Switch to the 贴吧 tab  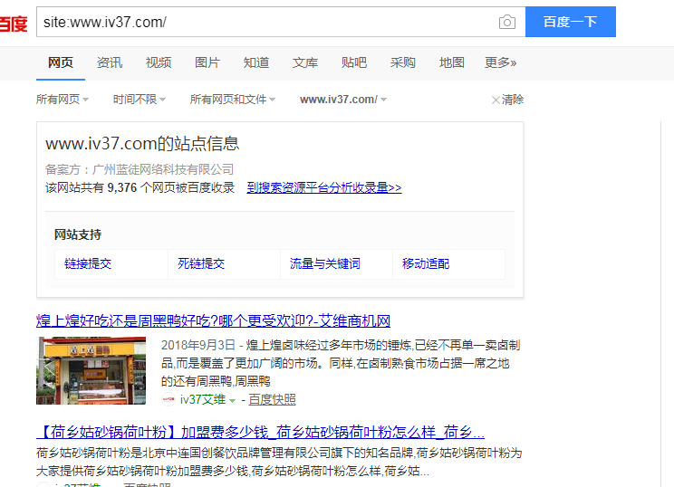pos(354,62)
